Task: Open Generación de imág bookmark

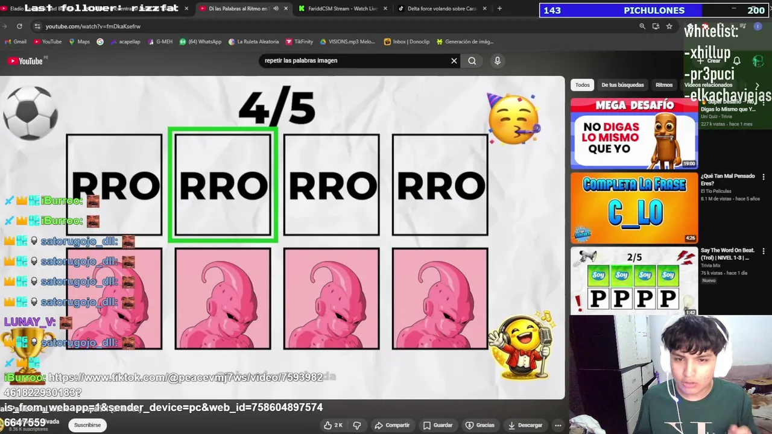Action: [465, 42]
